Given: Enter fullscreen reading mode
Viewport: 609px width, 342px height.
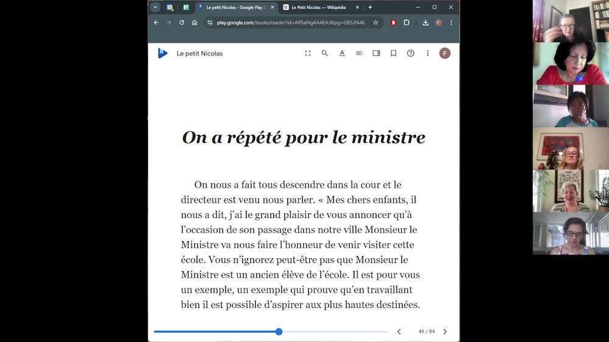Looking at the screenshot, I should click(x=308, y=53).
